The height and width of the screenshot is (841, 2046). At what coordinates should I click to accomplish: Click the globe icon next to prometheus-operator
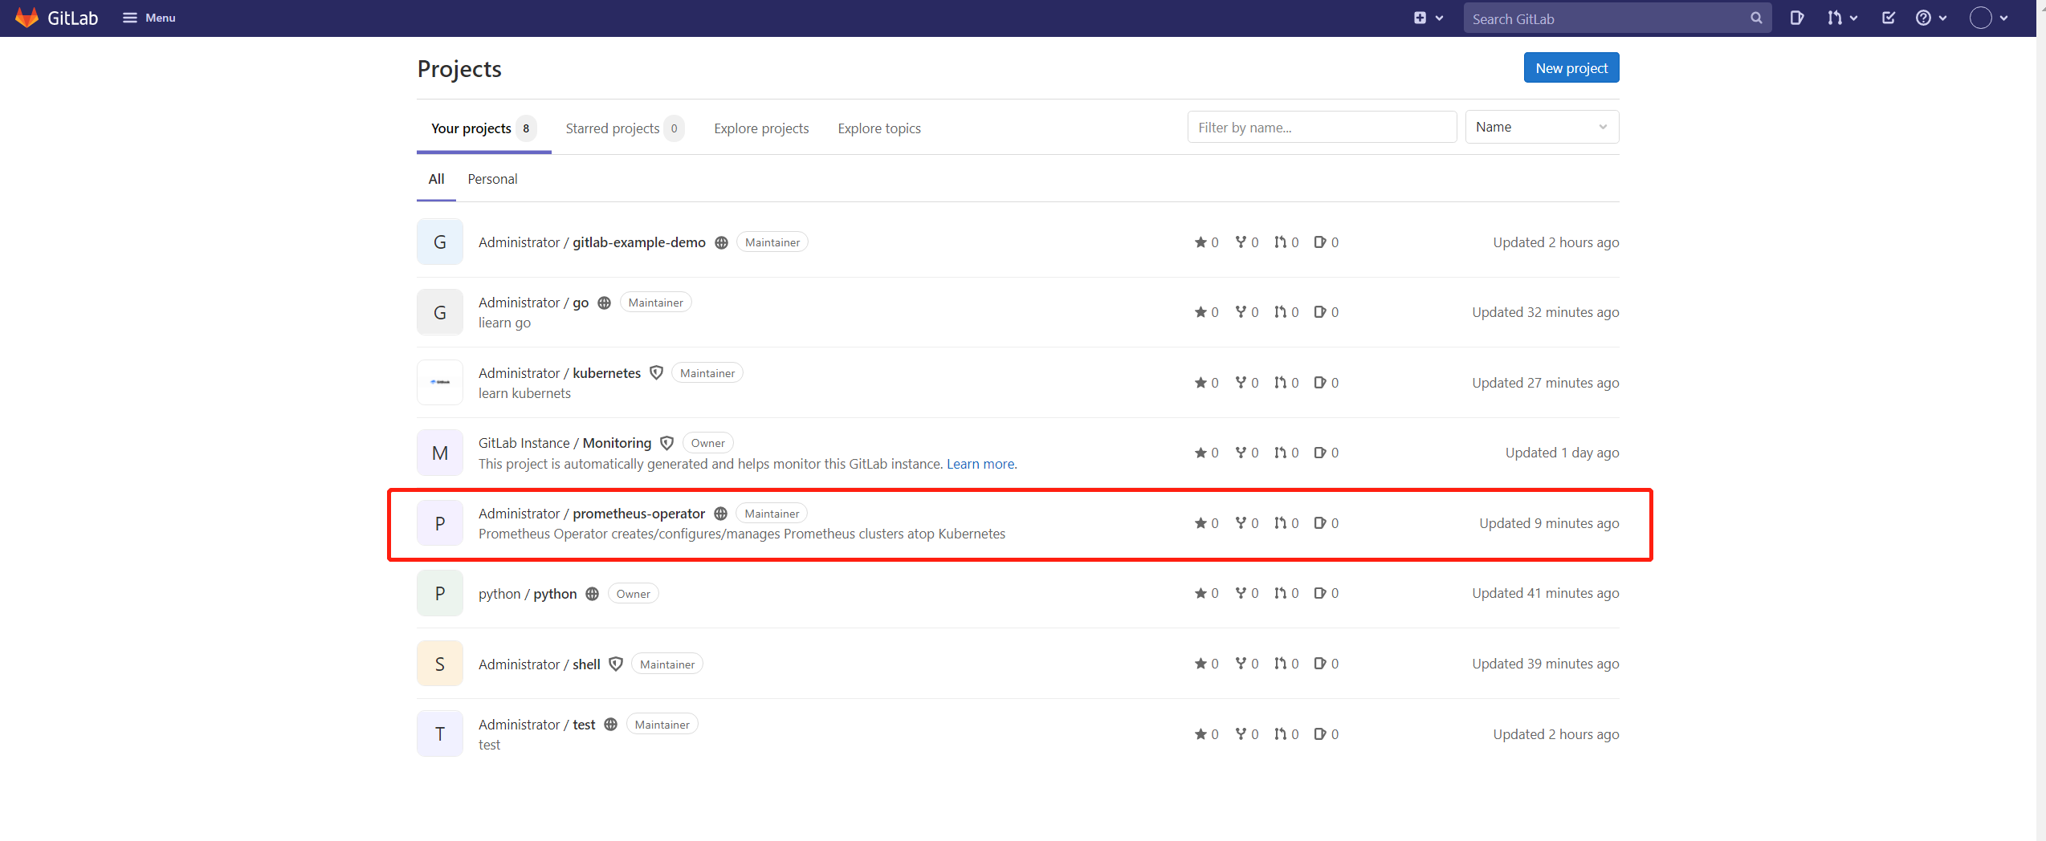720,514
